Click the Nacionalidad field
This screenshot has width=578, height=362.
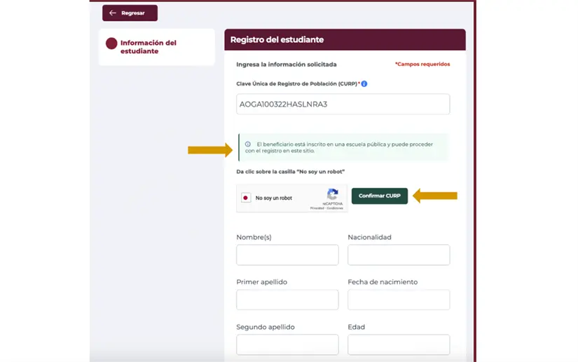click(x=399, y=255)
